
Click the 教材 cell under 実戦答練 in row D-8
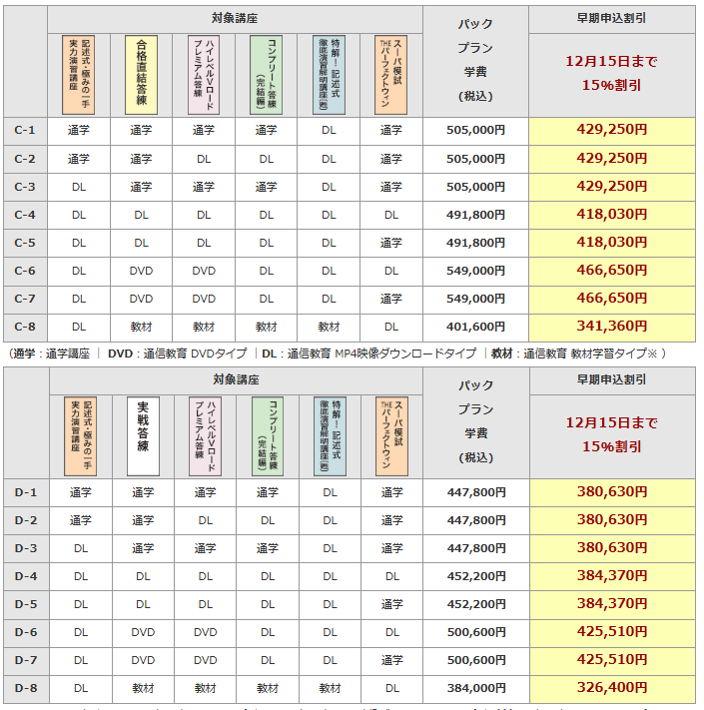tap(143, 689)
